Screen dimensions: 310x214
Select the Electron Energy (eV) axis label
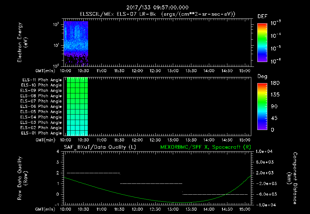point(22,42)
